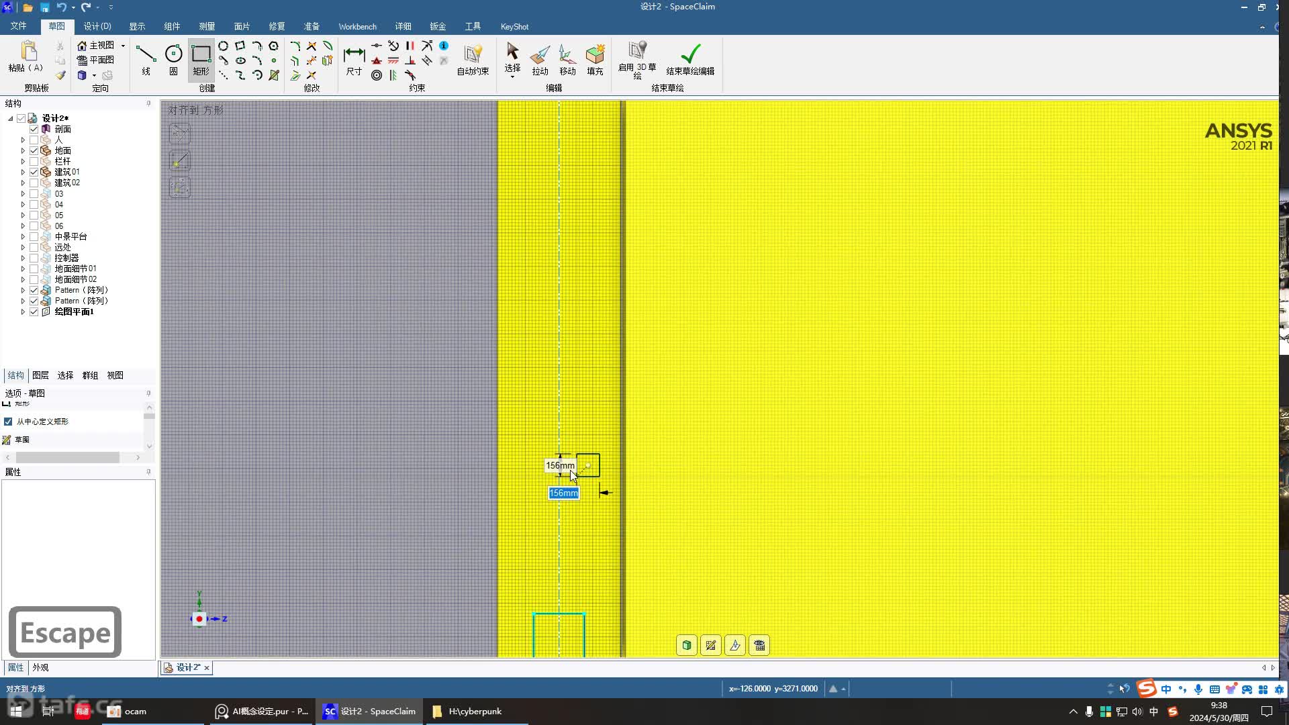Switch to the 群组 panel tab
Viewport: 1289px width, 725px height.
90,375
